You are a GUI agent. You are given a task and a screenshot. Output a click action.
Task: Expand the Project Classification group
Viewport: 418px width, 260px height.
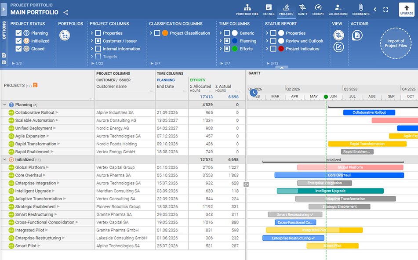pos(151,33)
